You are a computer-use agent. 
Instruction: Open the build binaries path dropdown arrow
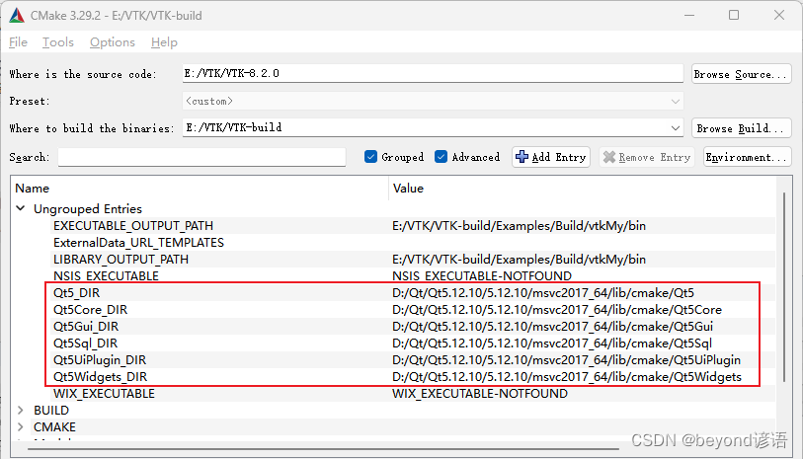[x=676, y=128]
